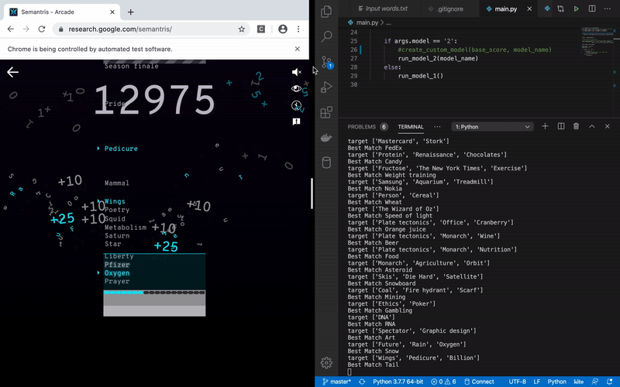
Task: Click line number 26 in the editor gutter
Action: click(x=353, y=50)
